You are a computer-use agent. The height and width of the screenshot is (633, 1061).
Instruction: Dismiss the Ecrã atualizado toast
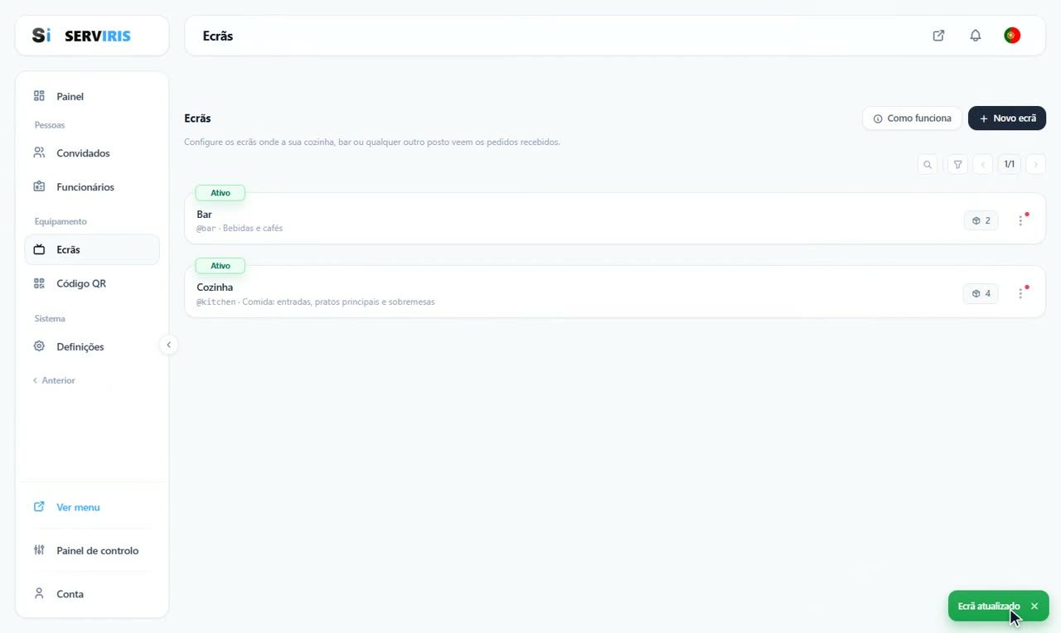[1034, 606]
